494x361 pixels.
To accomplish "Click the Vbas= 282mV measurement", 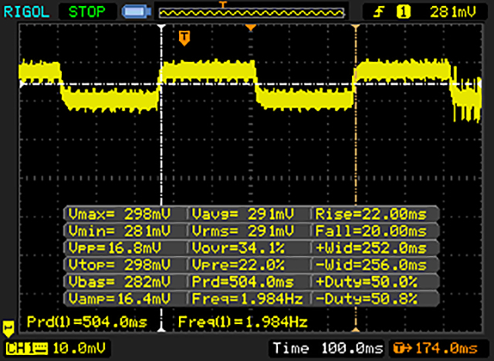I will click(x=119, y=282).
